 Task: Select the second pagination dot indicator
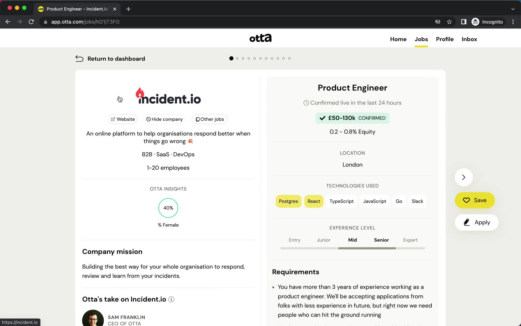point(237,58)
